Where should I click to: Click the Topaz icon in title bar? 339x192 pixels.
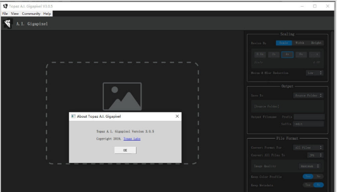(x=5, y=6)
